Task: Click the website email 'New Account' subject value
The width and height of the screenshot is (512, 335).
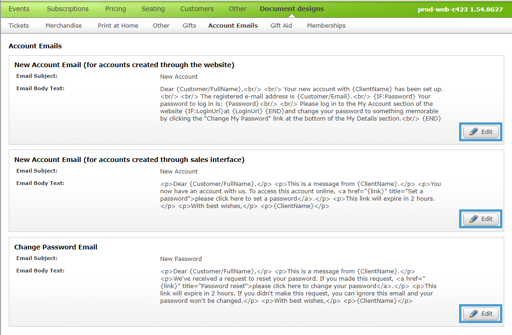Action: click(x=179, y=77)
